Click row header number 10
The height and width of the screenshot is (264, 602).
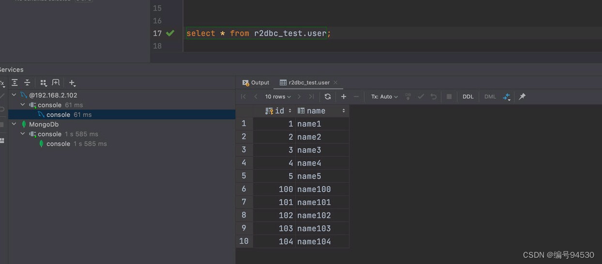tap(244, 242)
